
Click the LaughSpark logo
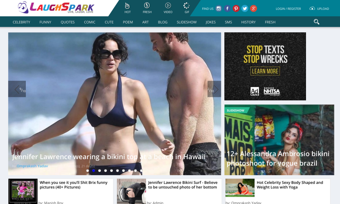point(56,7)
